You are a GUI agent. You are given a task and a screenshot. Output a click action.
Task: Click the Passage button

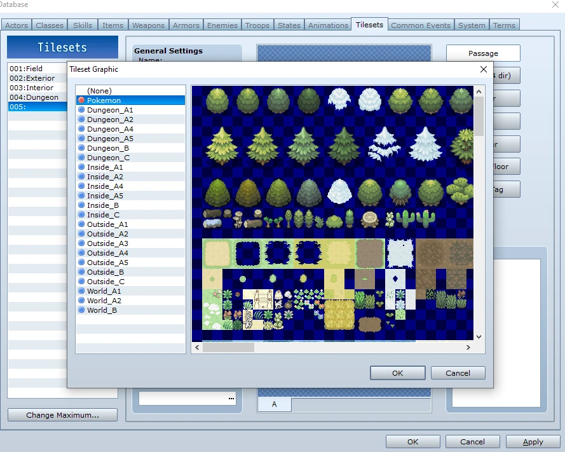(x=483, y=53)
